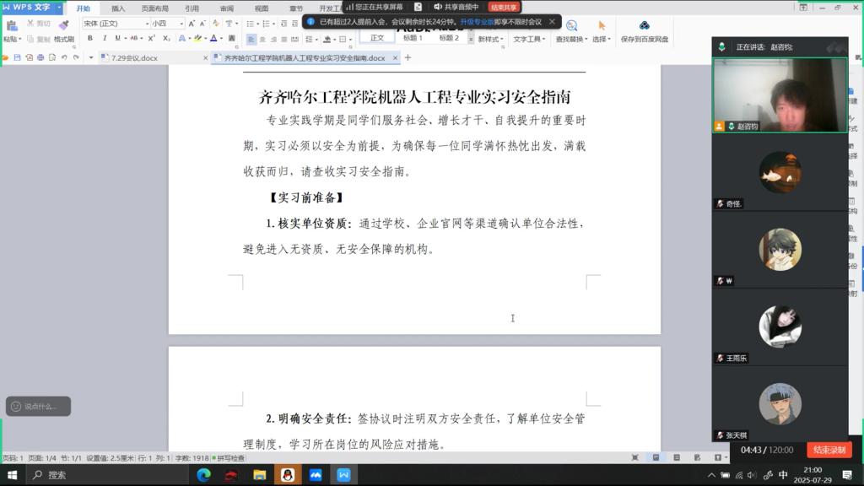Apply italic formatting with the I icon
864x486 pixels.
point(105,39)
